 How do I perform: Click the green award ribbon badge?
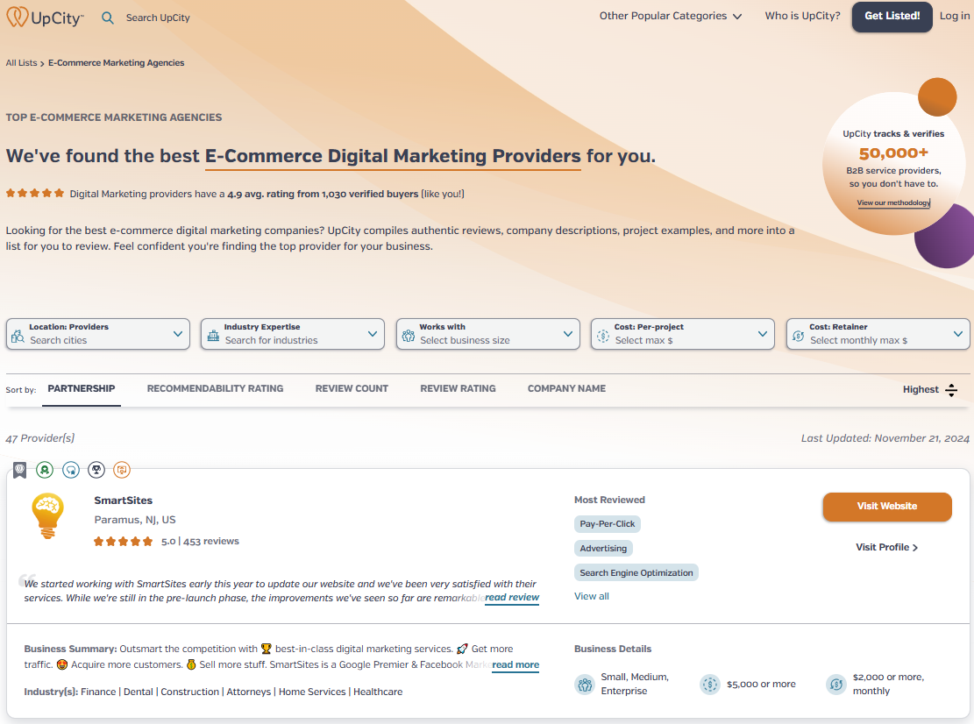click(45, 470)
